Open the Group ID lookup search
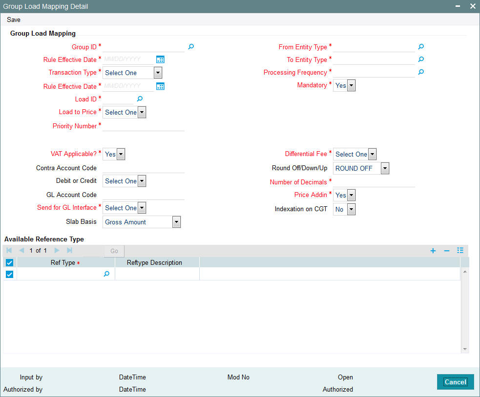This screenshot has height=397, width=480. [190, 47]
